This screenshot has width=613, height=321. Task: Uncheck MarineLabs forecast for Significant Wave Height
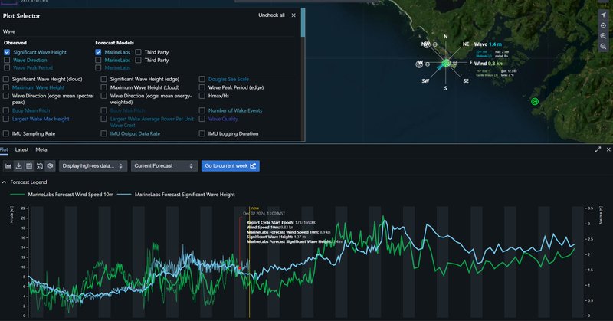[x=98, y=52]
